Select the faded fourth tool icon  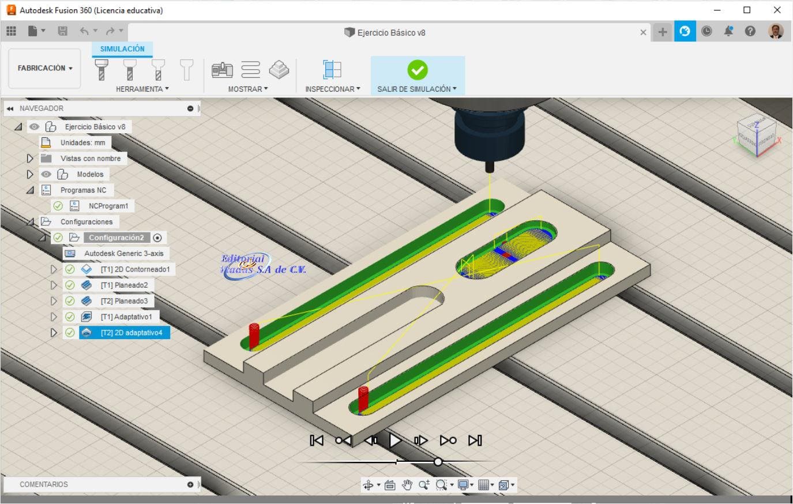[186, 70]
